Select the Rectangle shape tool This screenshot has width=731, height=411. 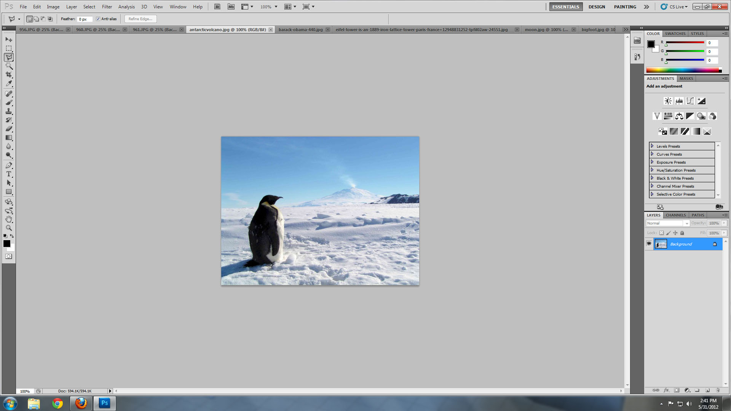[9, 191]
